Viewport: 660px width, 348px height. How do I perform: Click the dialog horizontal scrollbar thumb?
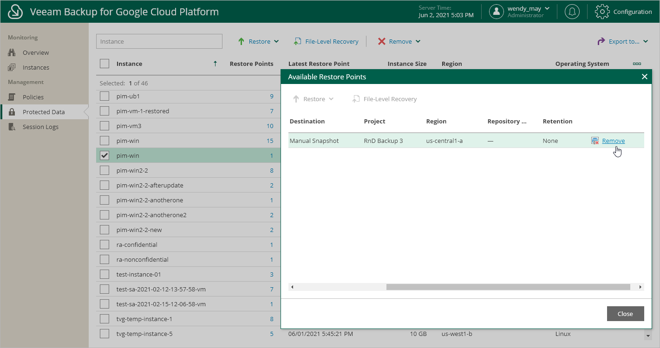(x=508, y=287)
